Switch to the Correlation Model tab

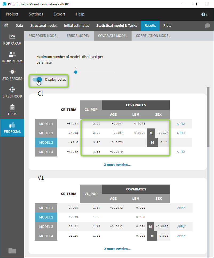153,36
